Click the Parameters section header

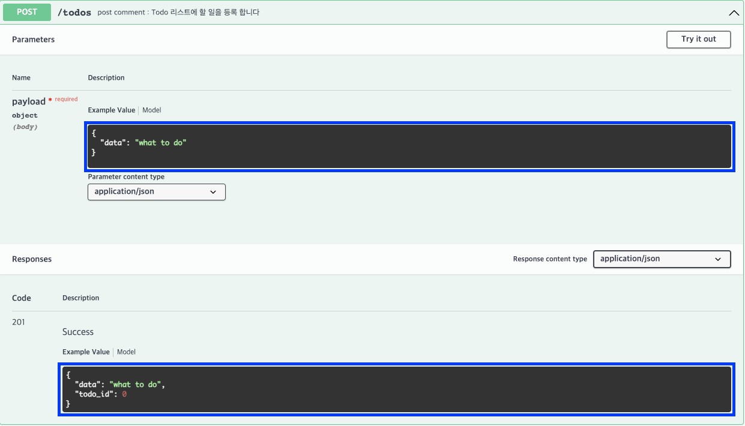click(33, 39)
